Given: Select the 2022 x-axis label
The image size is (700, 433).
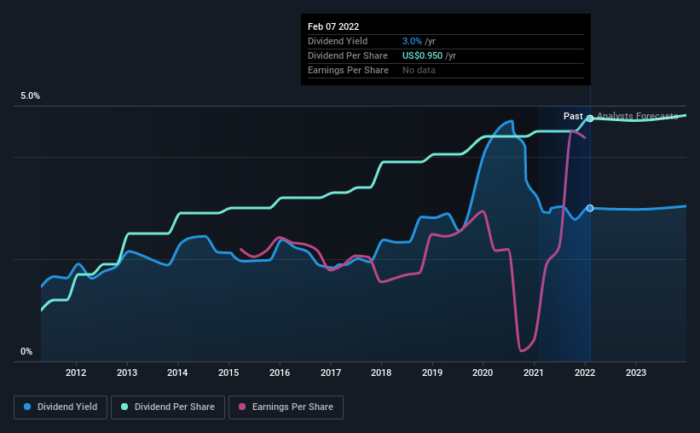Looking at the screenshot, I should [585, 372].
